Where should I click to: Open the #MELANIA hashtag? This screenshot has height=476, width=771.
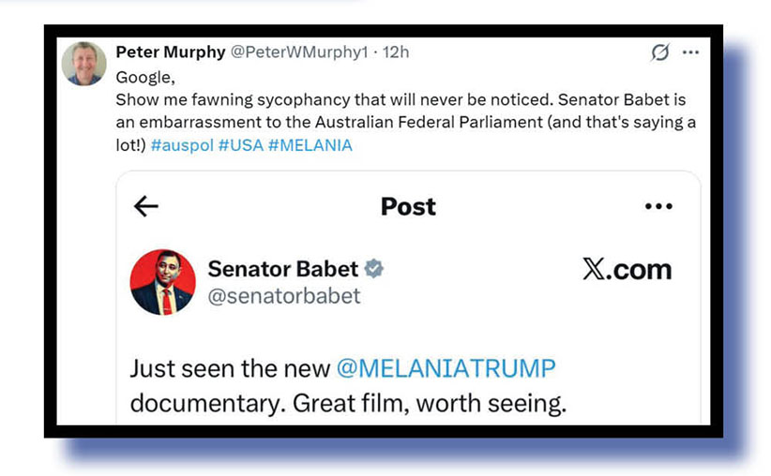tap(310, 145)
